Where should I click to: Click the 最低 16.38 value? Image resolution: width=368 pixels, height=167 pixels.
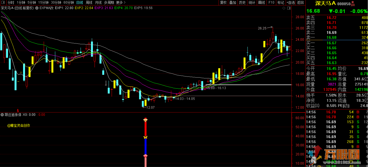coord(331,79)
